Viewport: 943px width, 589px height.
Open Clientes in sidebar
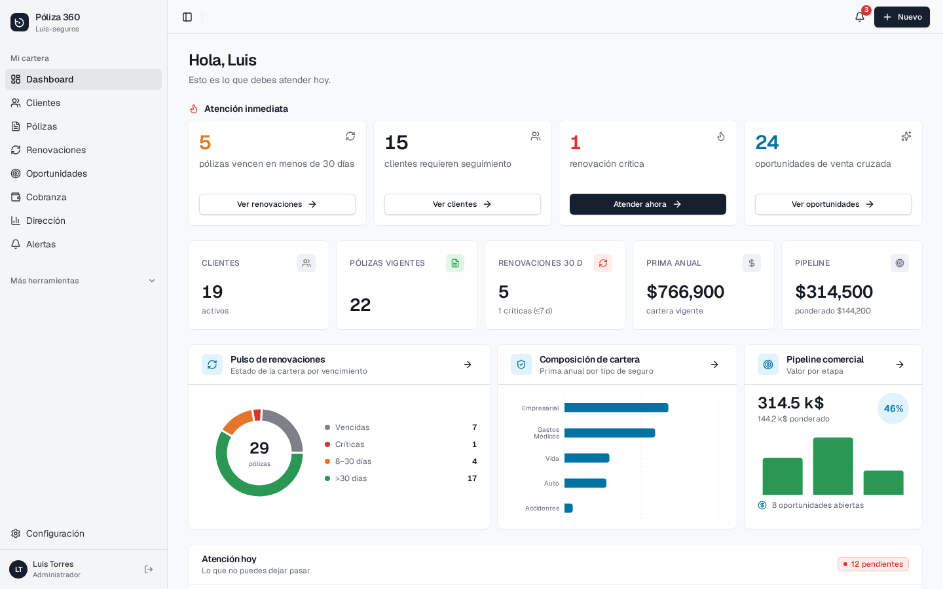(83, 103)
